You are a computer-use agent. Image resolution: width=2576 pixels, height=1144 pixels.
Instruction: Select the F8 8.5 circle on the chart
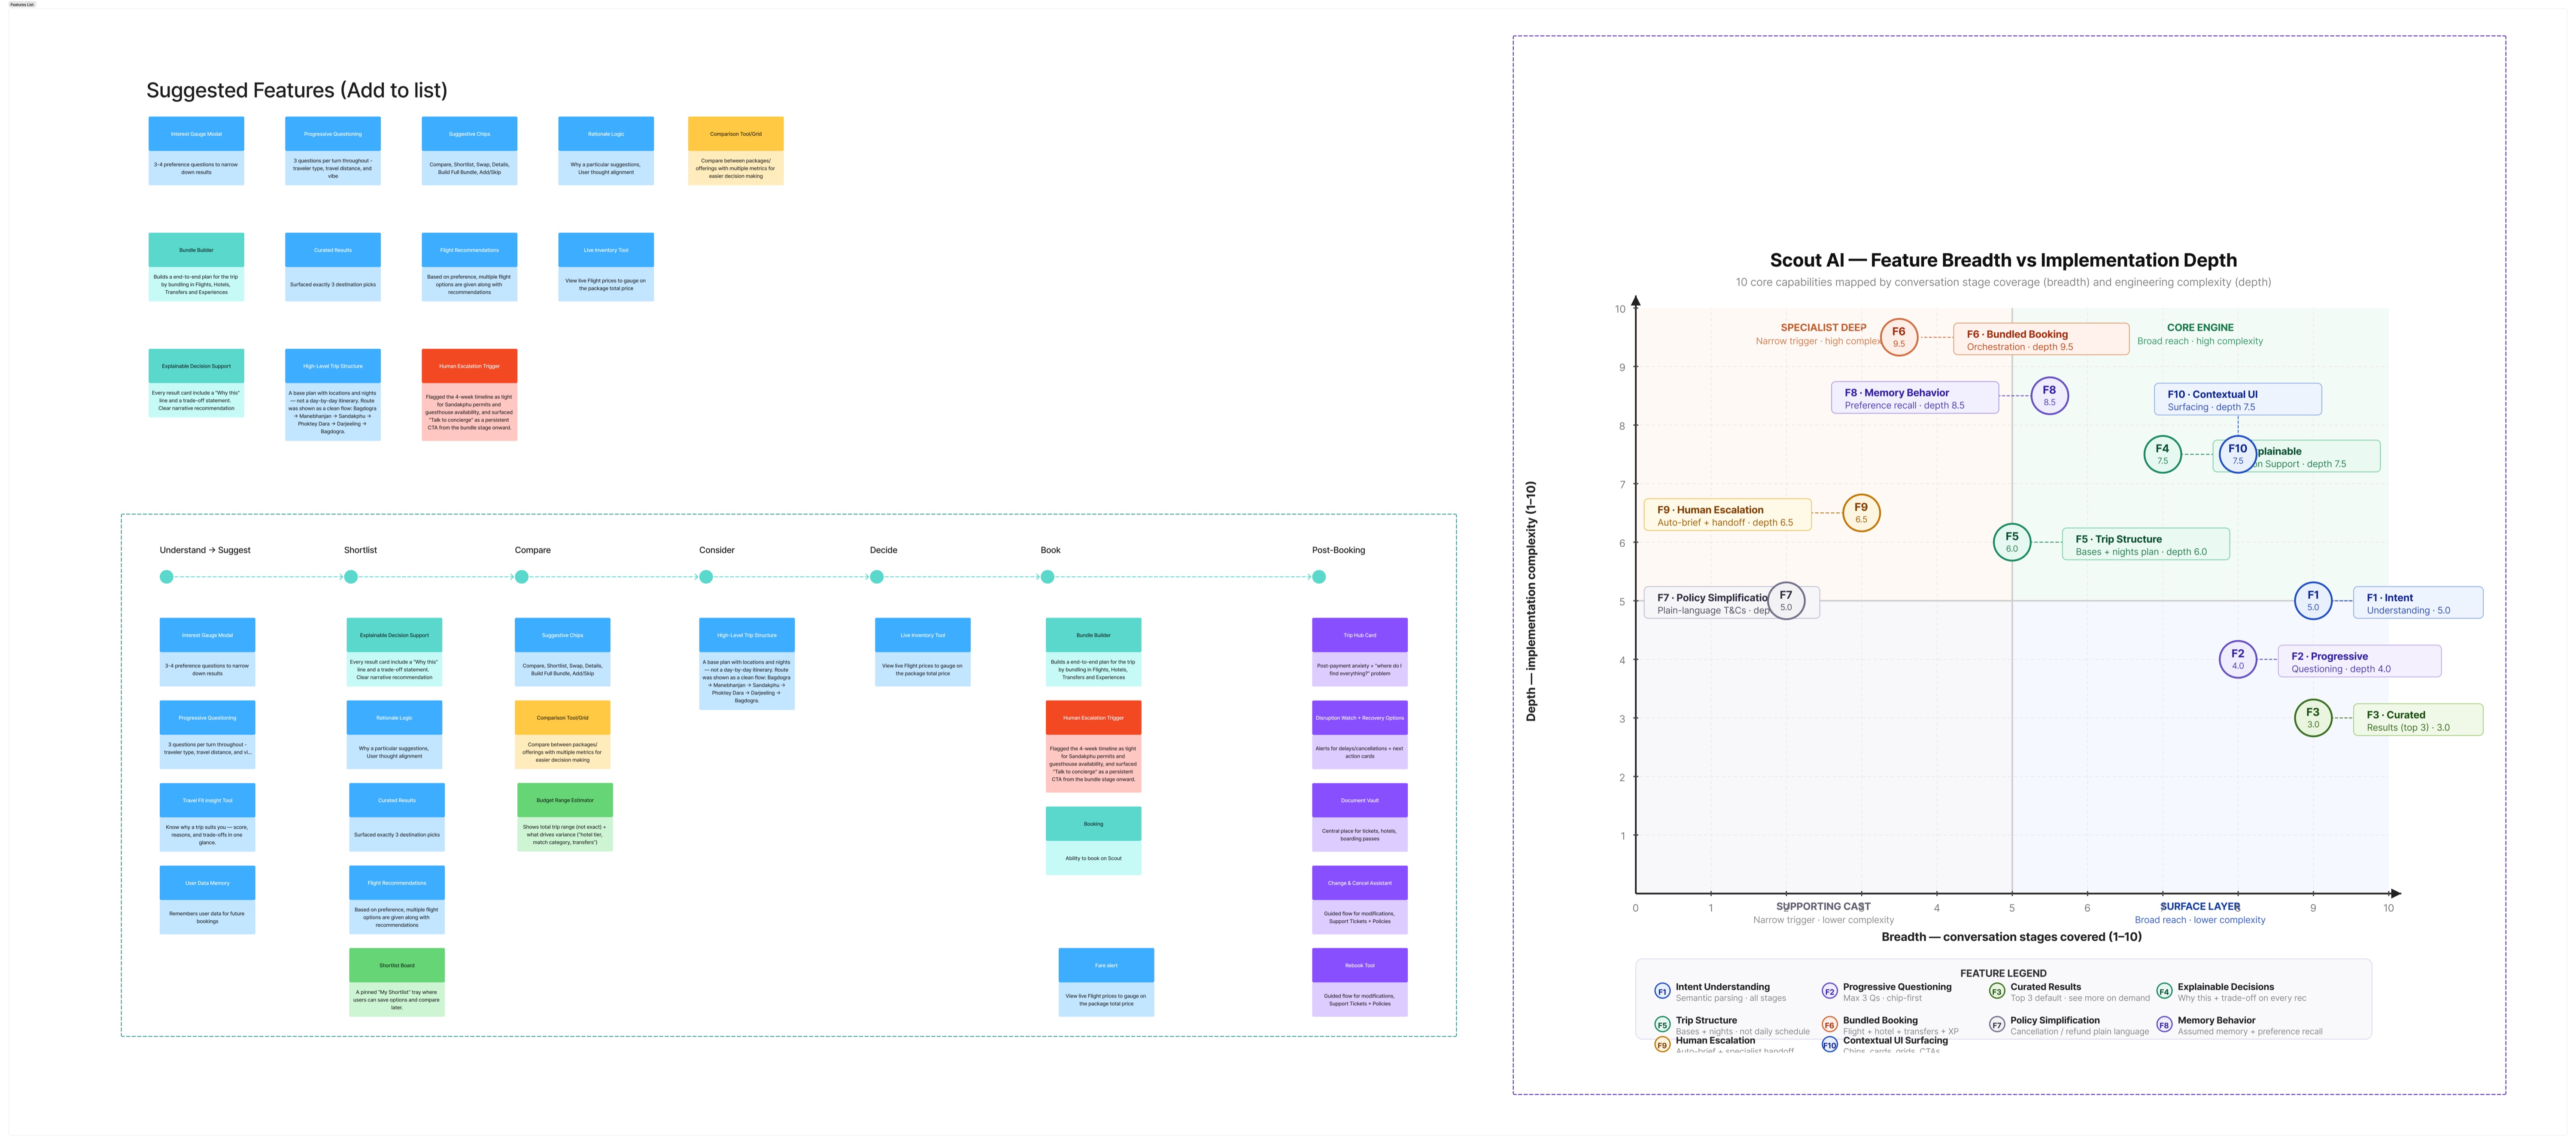pyautogui.click(x=2049, y=396)
